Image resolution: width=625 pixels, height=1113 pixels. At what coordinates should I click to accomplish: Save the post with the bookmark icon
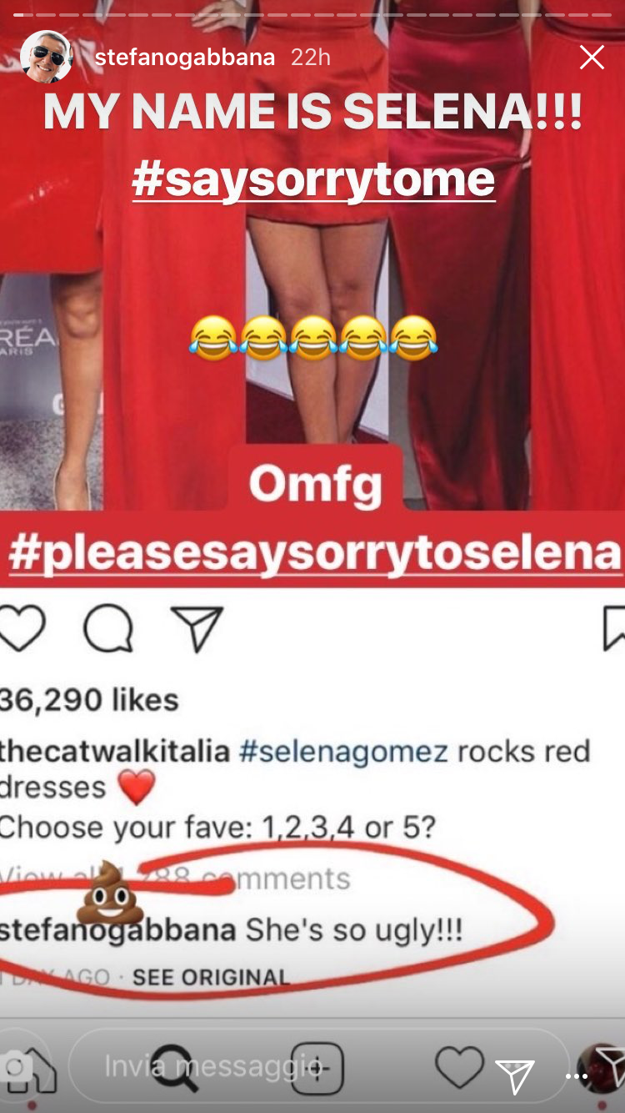613,628
